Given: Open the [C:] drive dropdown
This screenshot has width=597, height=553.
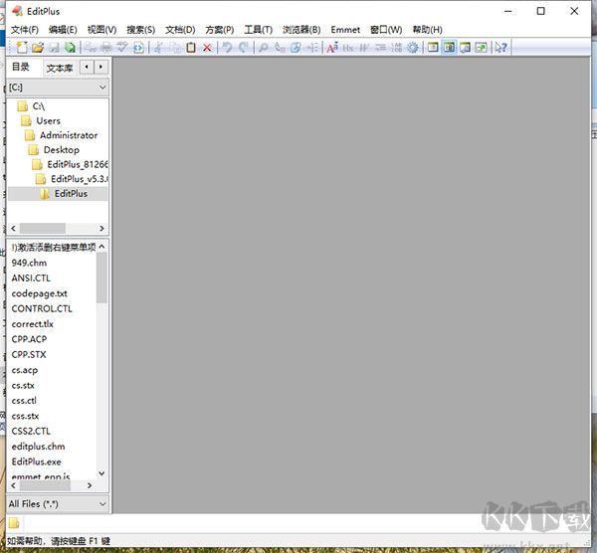Looking at the screenshot, I should [x=58, y=88].
